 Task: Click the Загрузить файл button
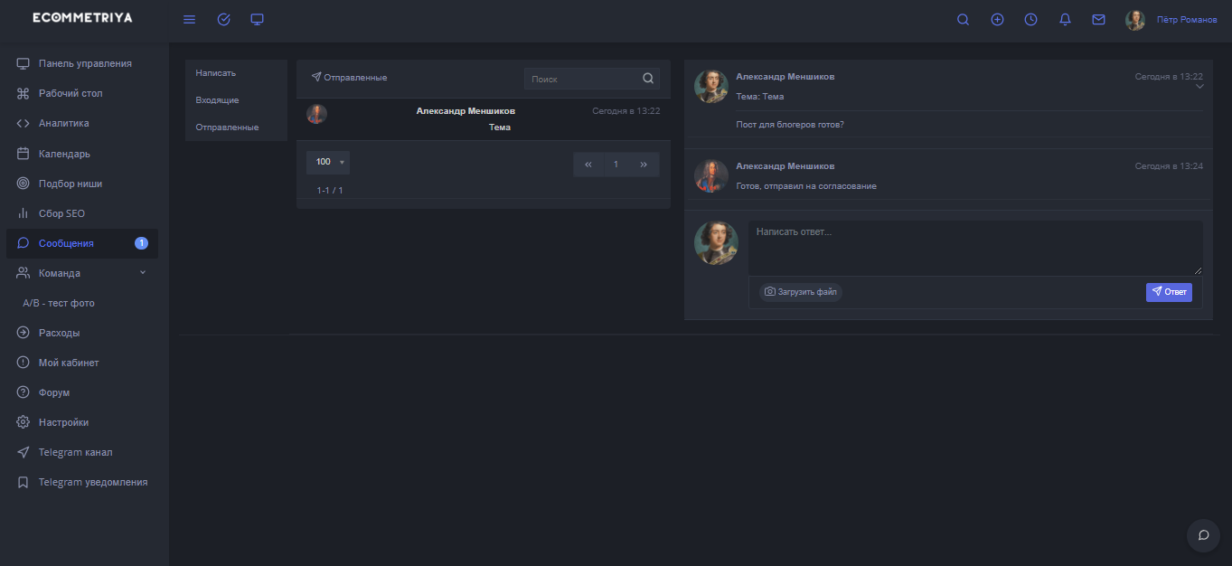tap(800, 292)
